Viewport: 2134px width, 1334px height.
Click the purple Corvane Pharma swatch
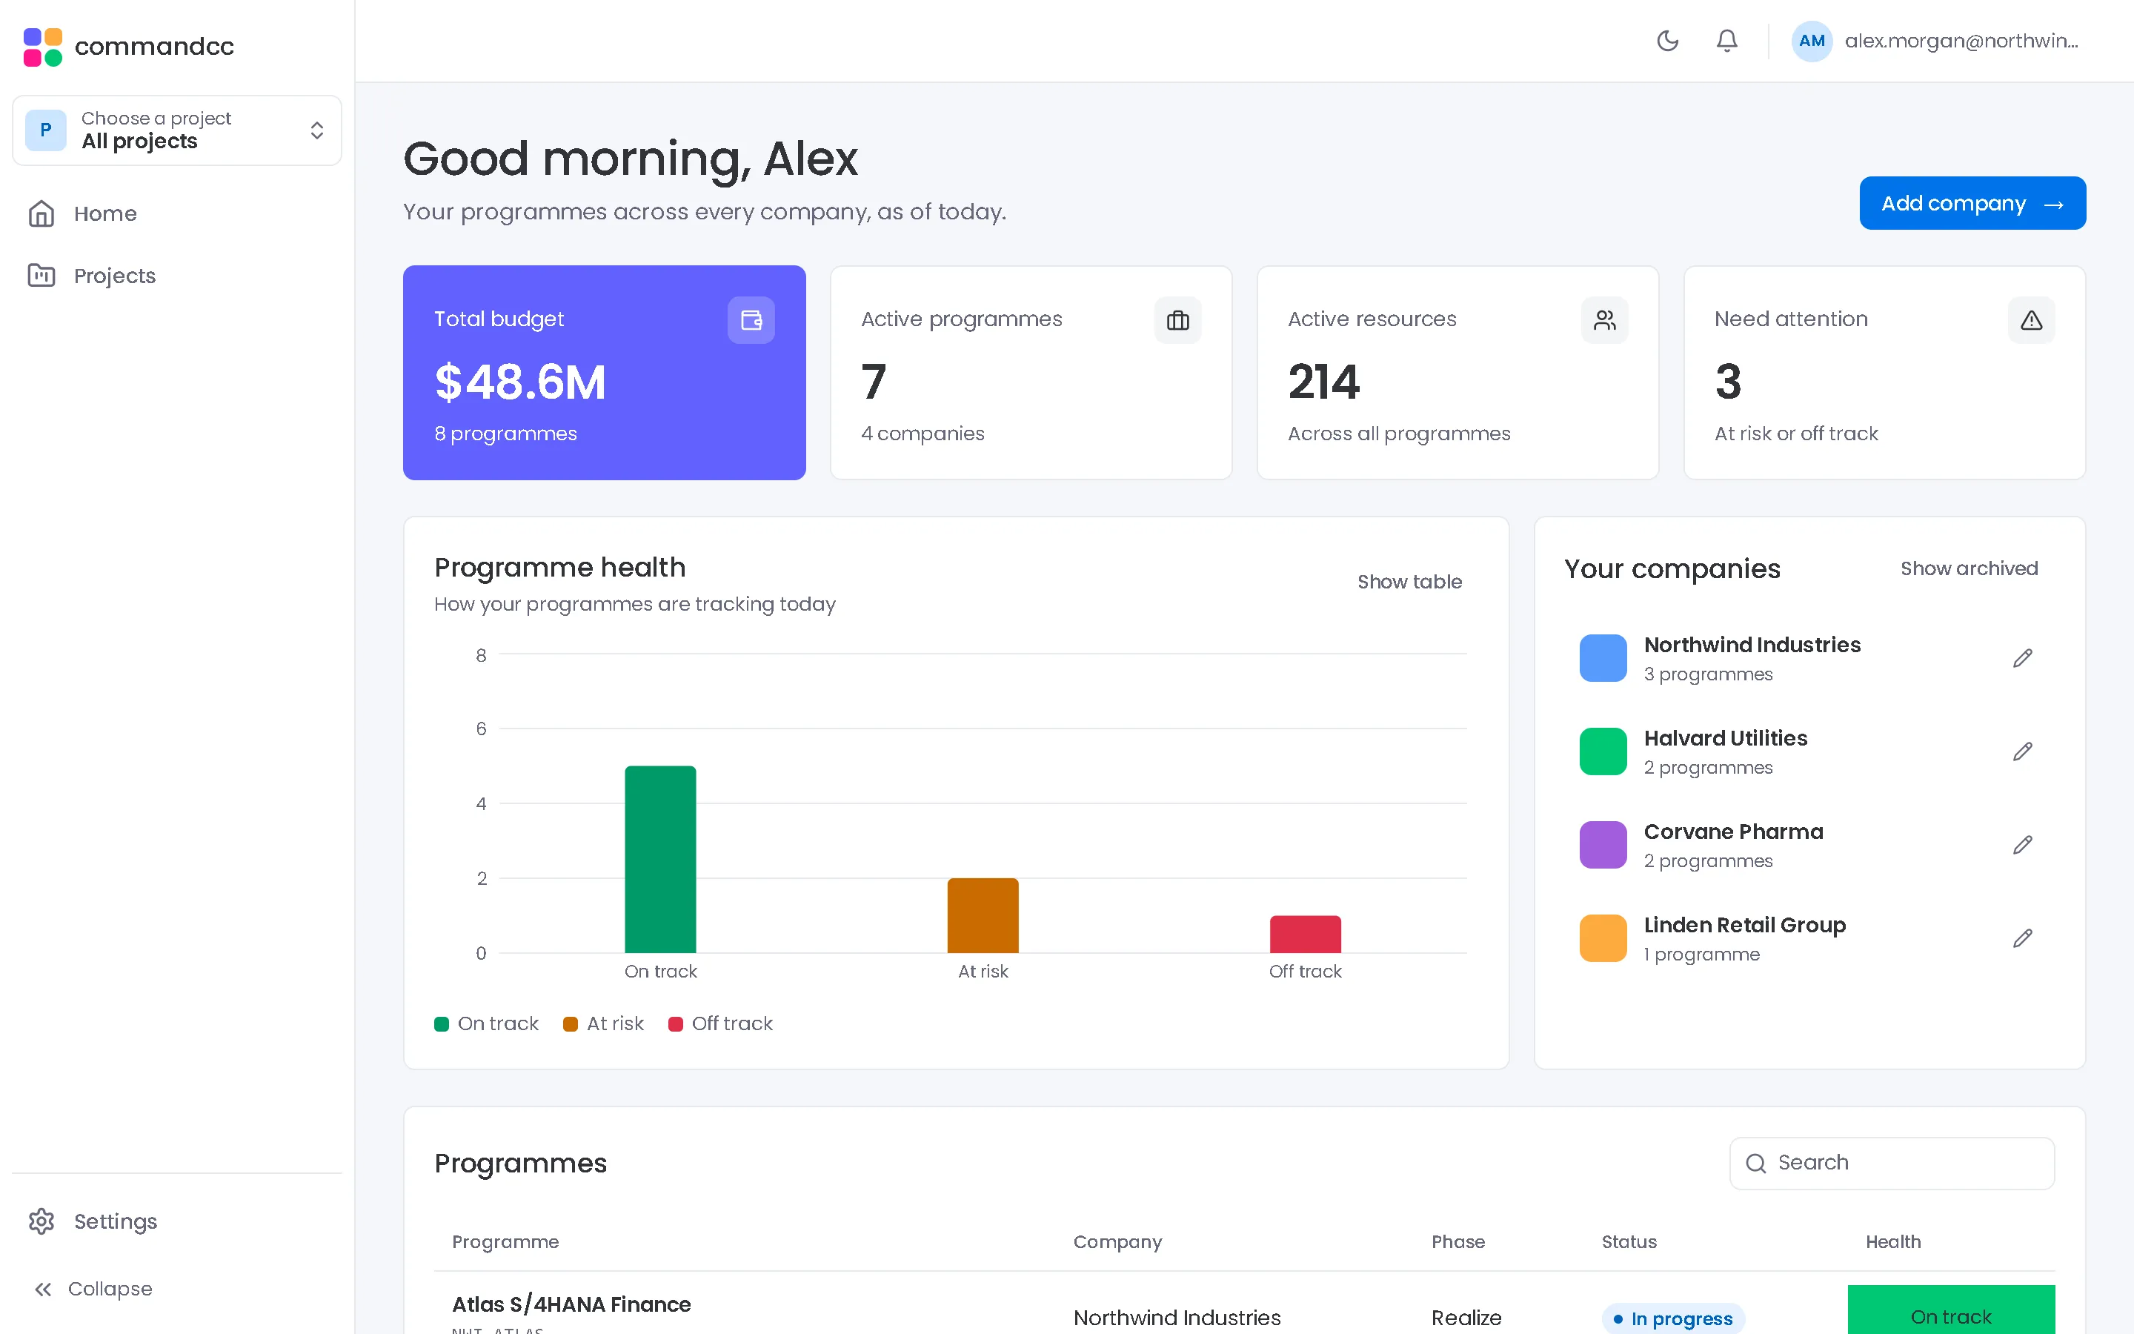1603,845
